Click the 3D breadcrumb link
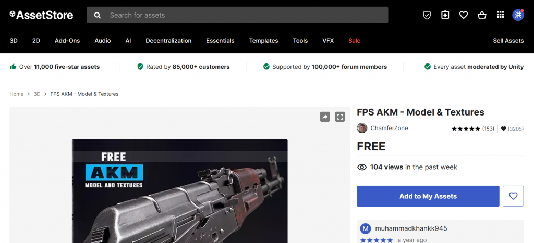This screenshot has height=243, width=534. tap(37, 94)
